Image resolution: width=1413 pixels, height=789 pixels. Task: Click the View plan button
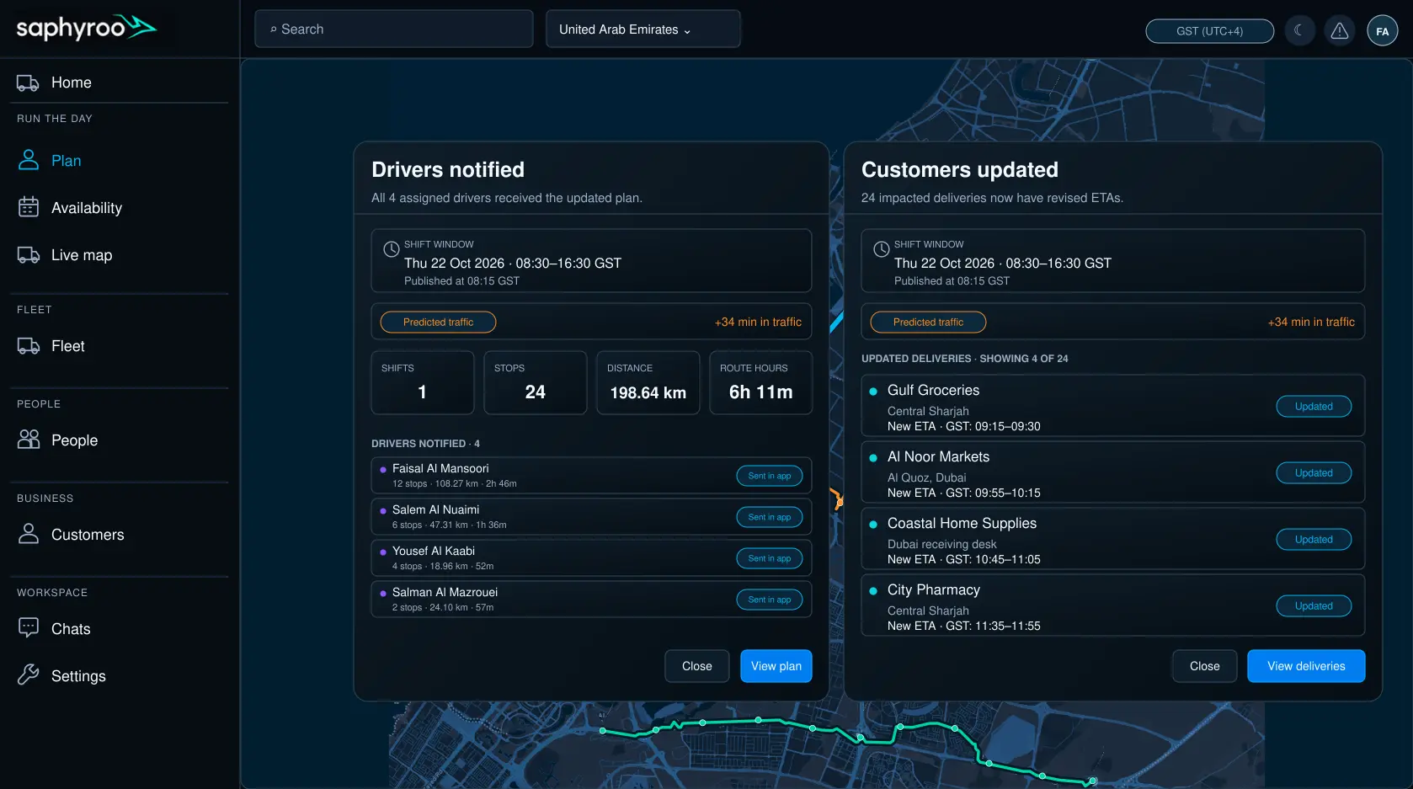pyautogui.click(x=776, y=666)
